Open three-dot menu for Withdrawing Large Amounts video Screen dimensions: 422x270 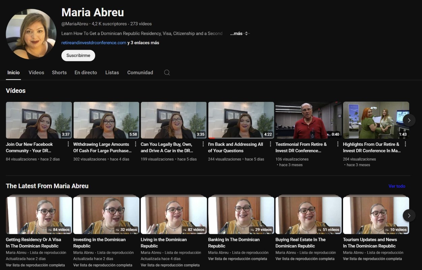coord(136,144)
